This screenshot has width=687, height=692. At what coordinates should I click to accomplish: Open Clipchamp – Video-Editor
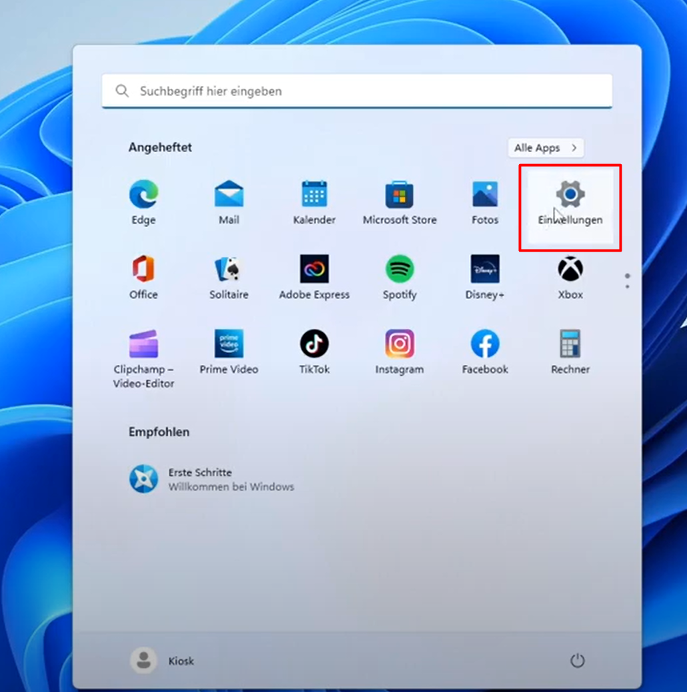(x=143, y=358)
